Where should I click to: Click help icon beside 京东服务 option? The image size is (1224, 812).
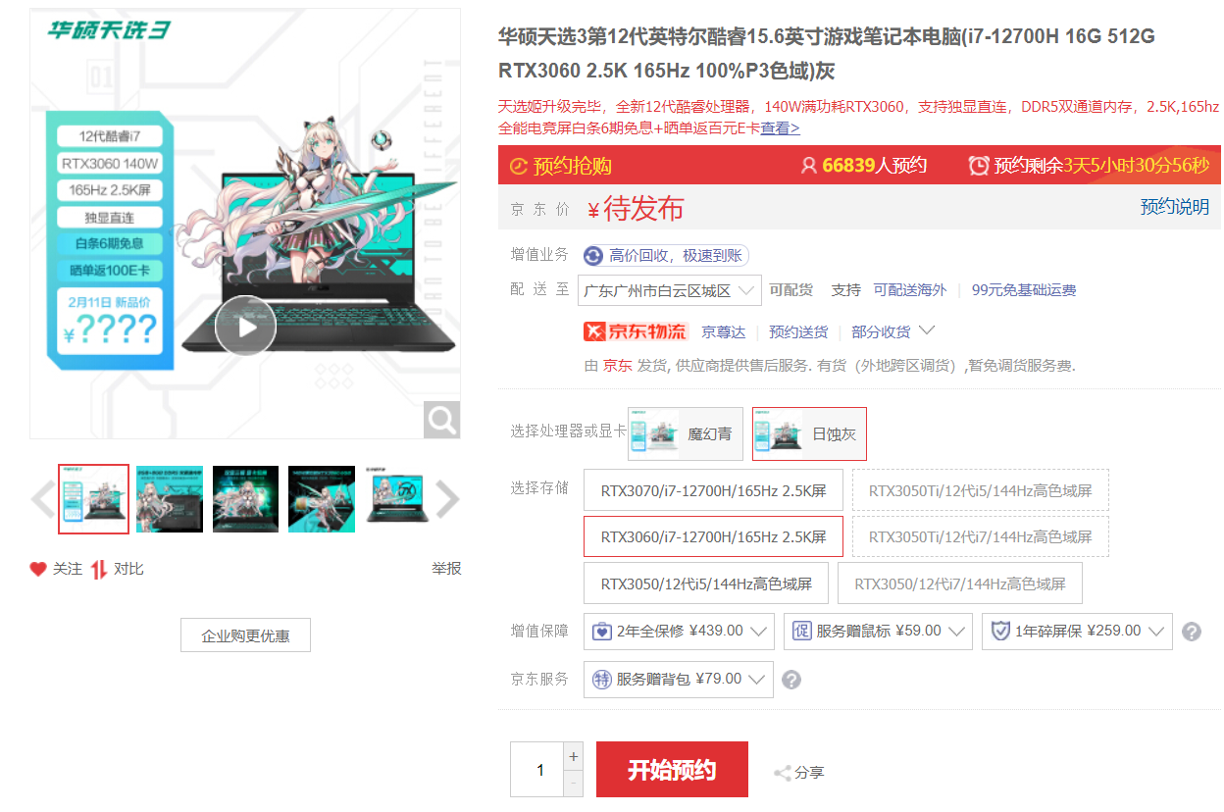tap(791, 680)
